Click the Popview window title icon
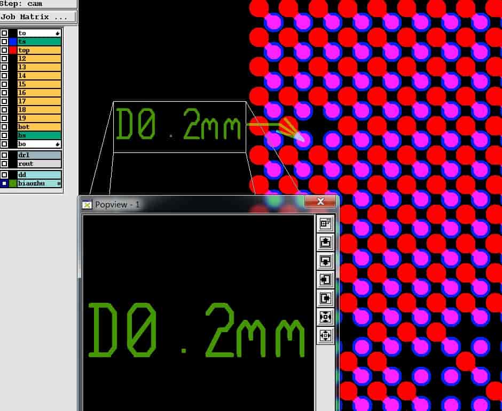Image resolution: width=502 pixels, height=411 pixels. [x=87, y=205]
